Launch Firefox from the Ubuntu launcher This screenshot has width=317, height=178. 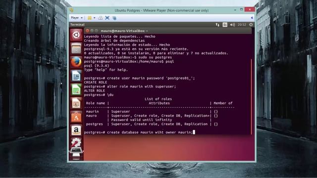76,62
